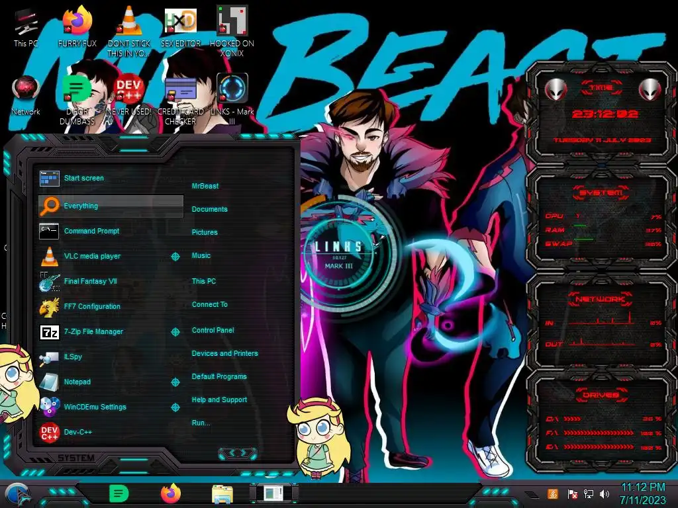This screenshot has width=678, height=508.
Task: Expand WinCDEmu Settings jump list arrow
Action: 175,407
